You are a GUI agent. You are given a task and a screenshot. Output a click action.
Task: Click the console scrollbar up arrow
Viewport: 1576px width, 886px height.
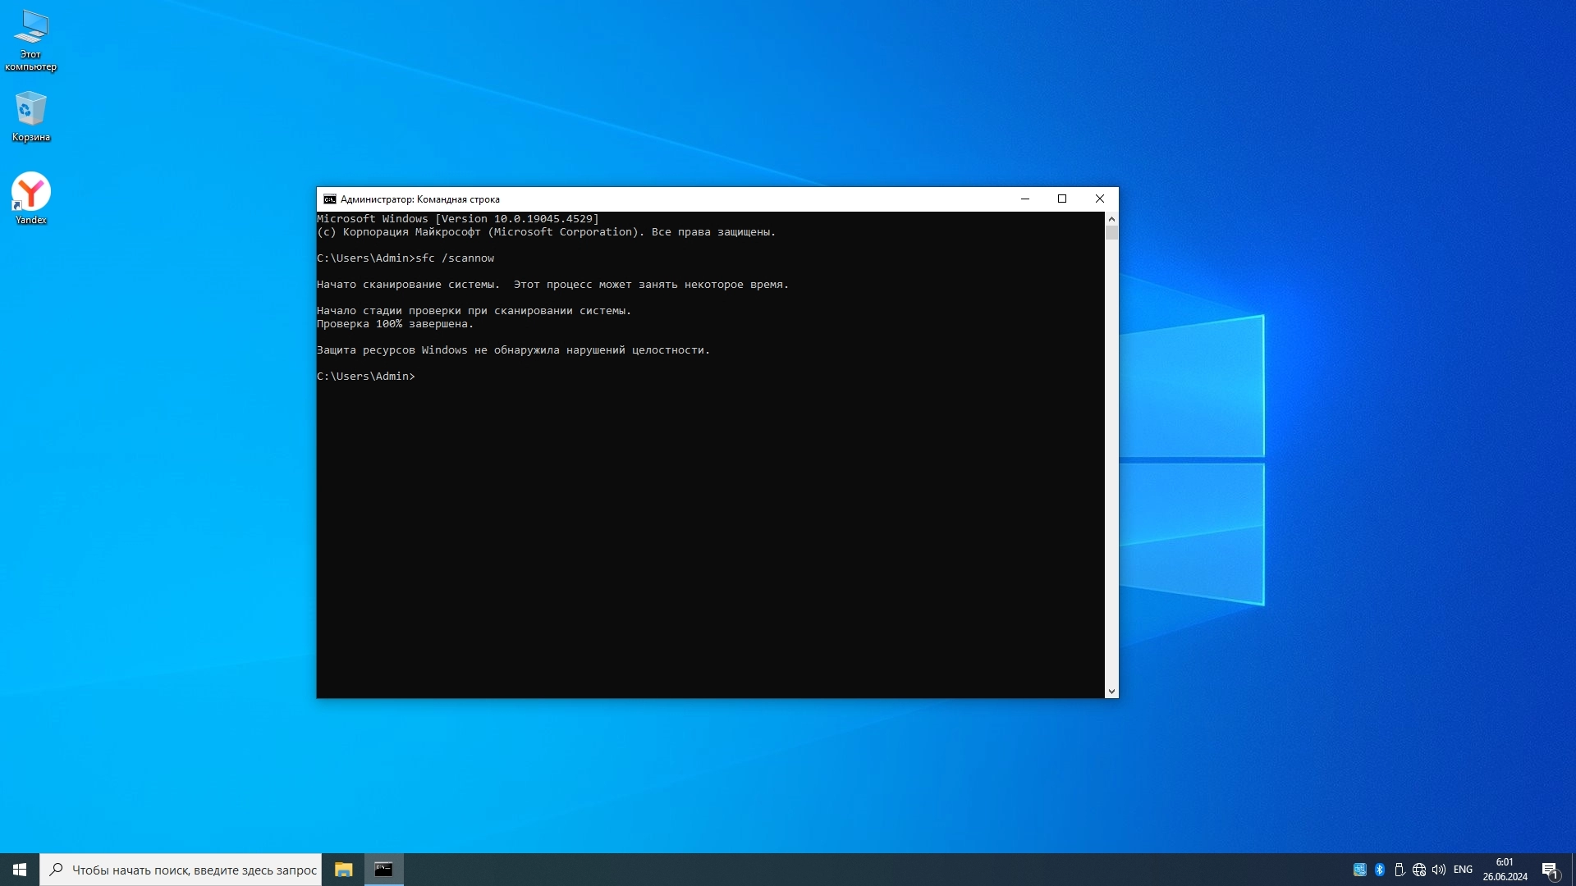pyautogui.click(x=1111, y=219)
